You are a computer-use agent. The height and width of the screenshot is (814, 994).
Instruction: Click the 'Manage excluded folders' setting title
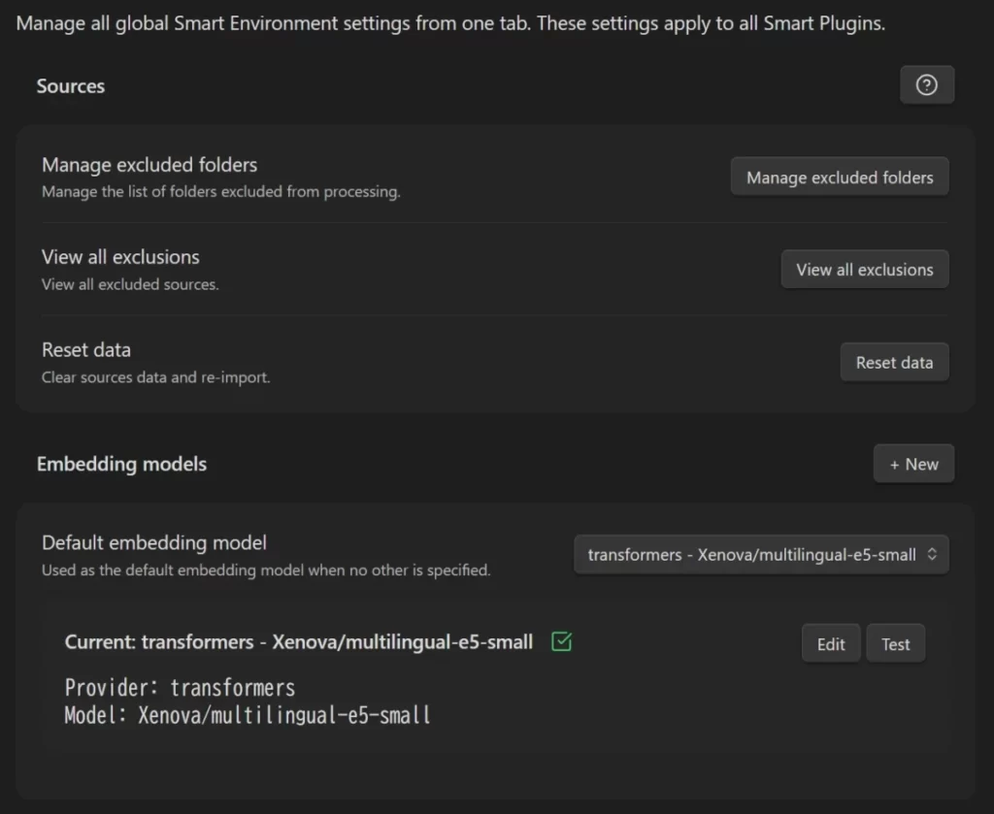pos(149,165)
